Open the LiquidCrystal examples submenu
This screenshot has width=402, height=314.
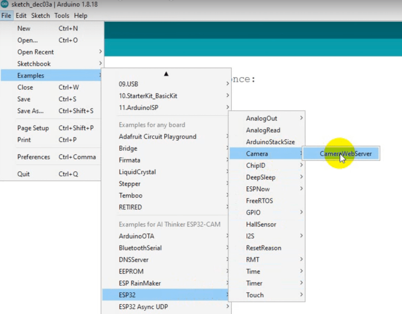165,172
